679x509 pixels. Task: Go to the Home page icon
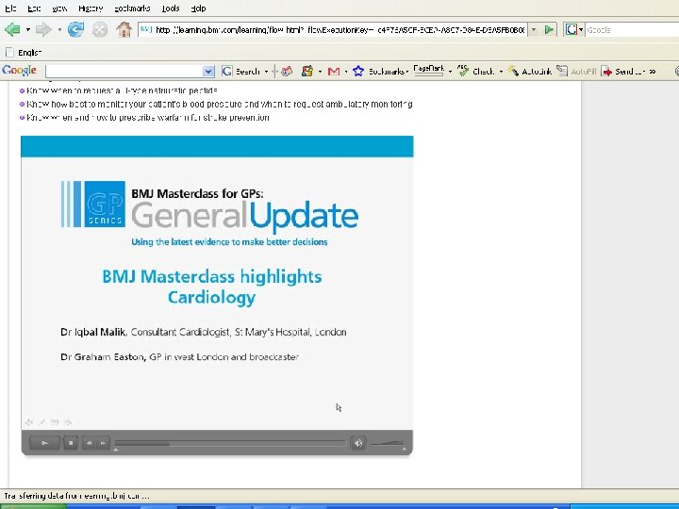124,30
